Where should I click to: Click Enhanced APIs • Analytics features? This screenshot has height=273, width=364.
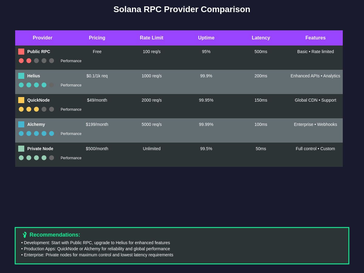(x=315, y=76)
